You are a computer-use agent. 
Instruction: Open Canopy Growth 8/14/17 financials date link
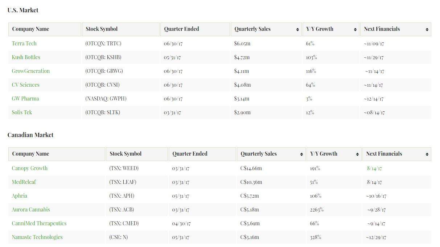[x=374, y=168]
